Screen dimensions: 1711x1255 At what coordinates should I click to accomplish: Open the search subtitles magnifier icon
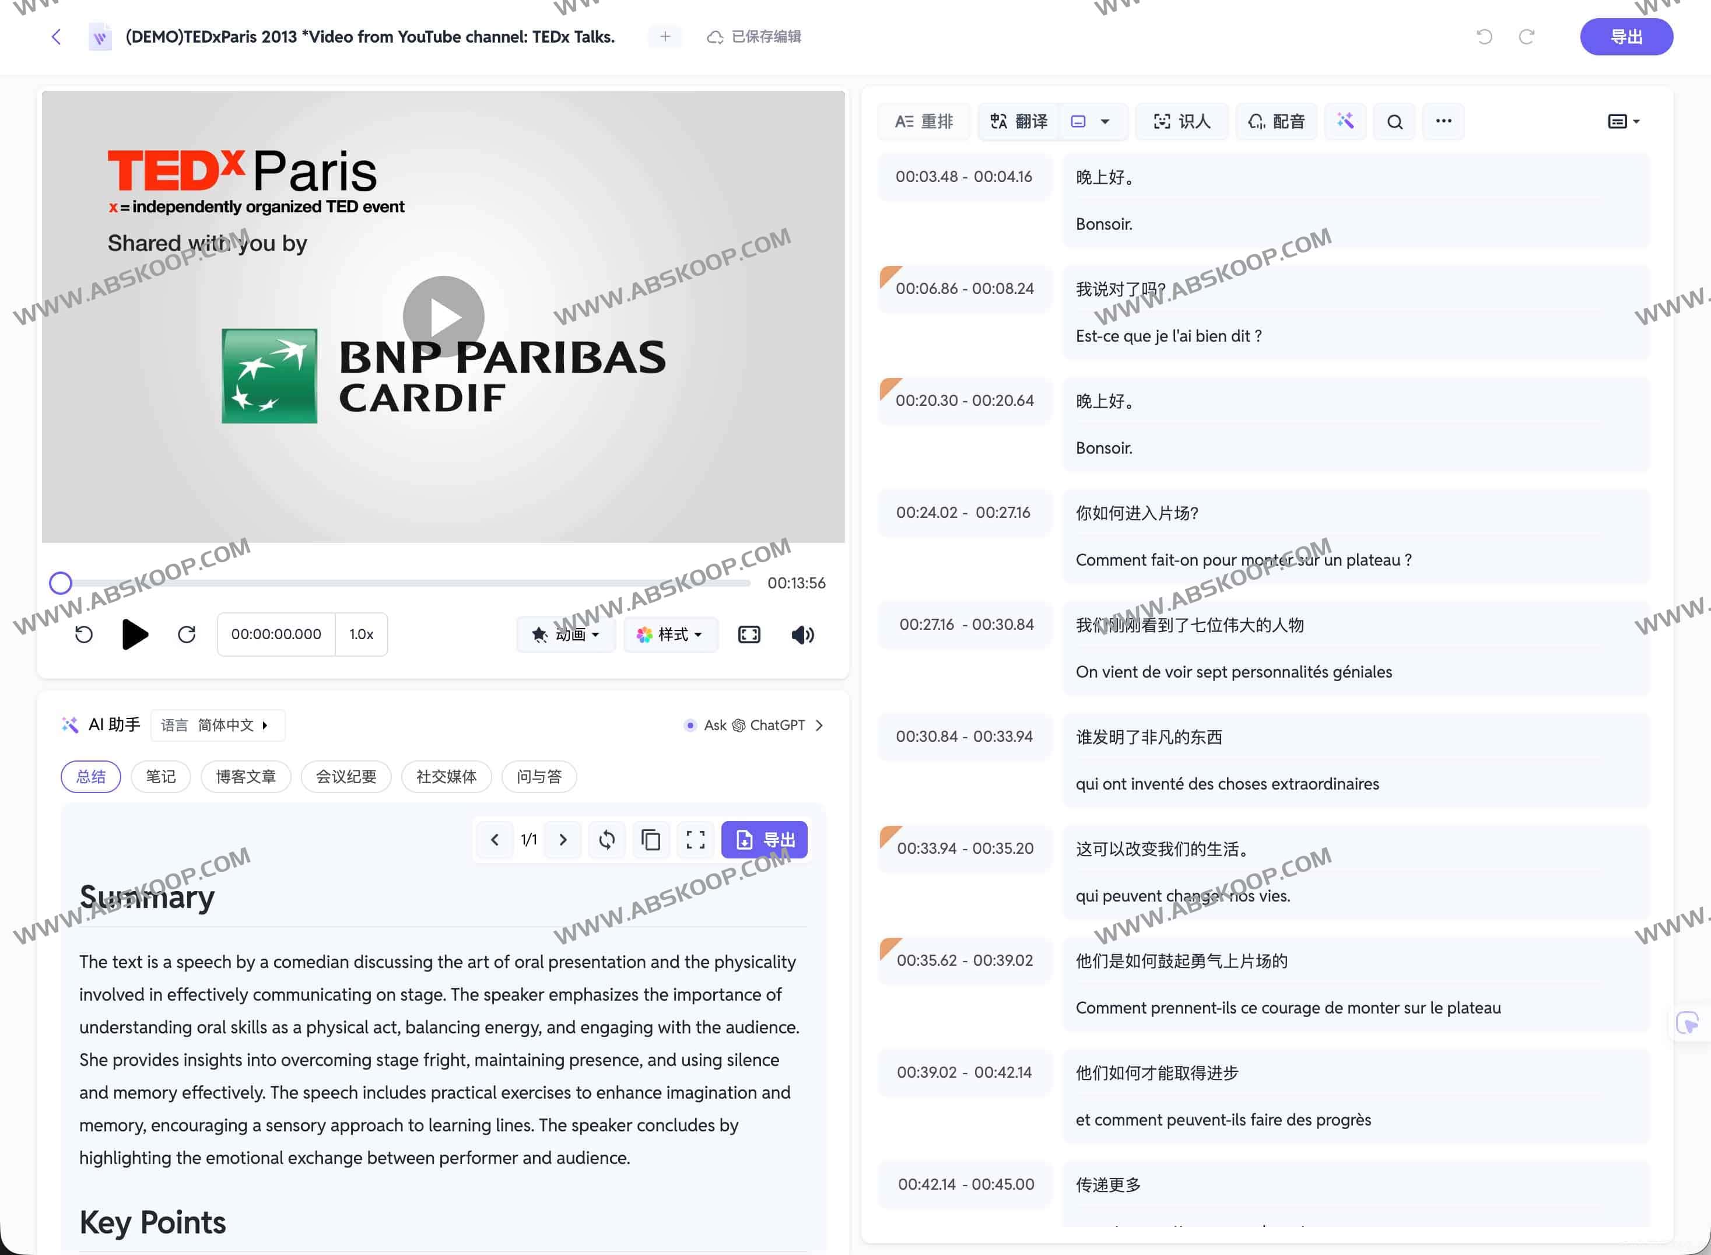(x=1394, y=121)
